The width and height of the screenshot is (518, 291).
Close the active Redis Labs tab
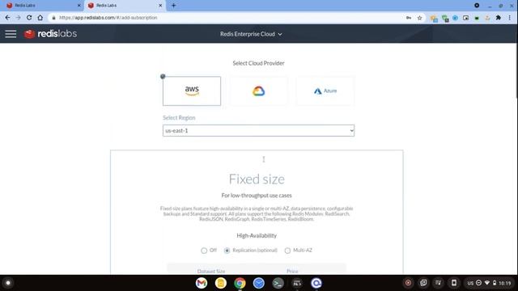(x=160, y=6)
